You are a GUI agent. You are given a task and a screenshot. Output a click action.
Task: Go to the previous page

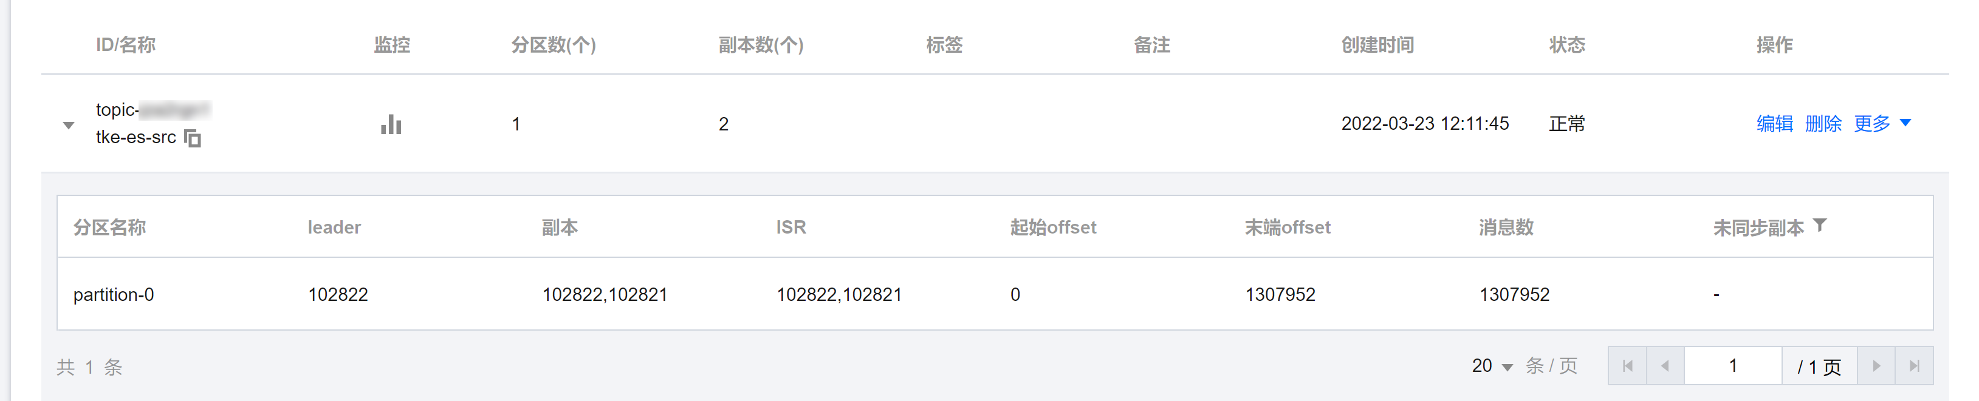click(x=1665, y=366)
